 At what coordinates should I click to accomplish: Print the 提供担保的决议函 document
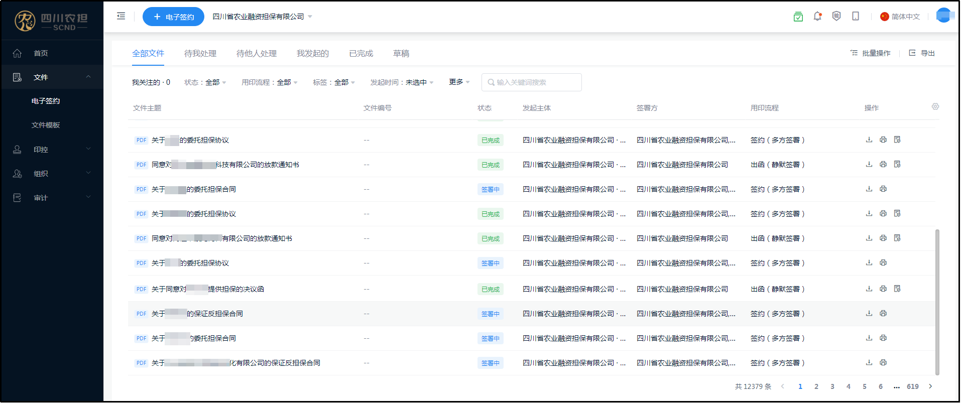[883, 289]
